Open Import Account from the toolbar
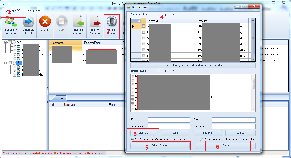 (x=78, y=22)
